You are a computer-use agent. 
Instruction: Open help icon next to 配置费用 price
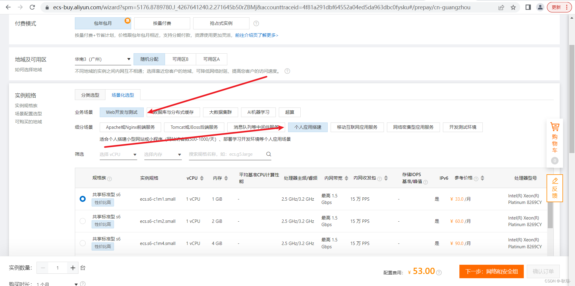439,273
